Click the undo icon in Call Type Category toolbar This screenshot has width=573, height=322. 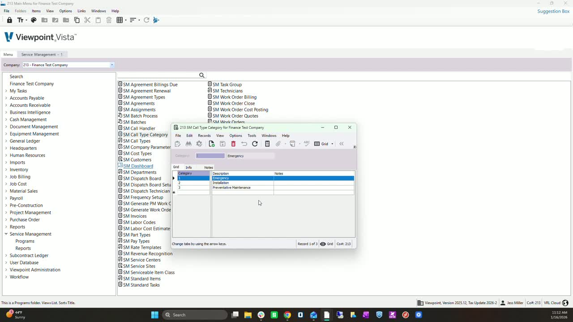pos(244,144)
